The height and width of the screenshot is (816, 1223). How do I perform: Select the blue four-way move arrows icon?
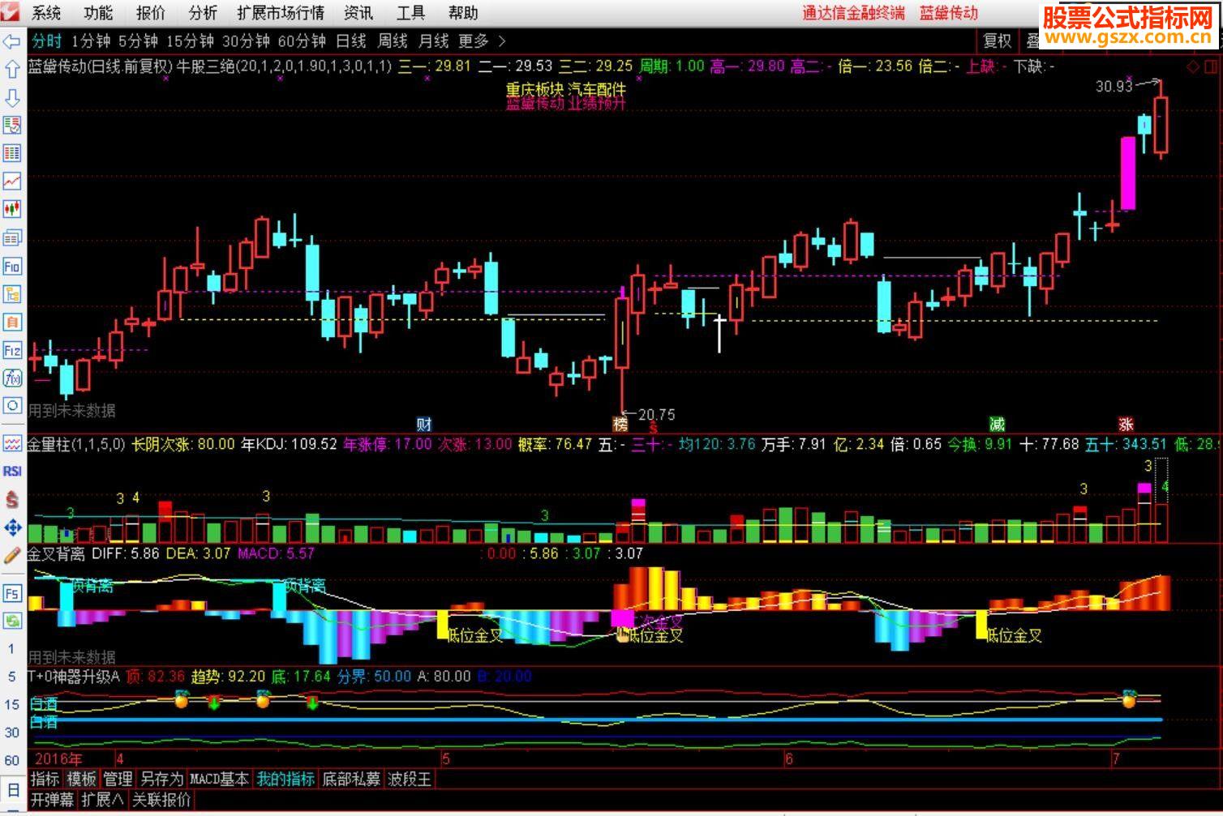tap(12, 528)
